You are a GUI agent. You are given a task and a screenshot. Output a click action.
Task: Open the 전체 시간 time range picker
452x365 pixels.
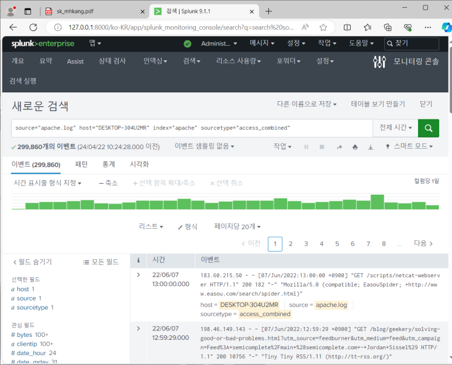395,128
